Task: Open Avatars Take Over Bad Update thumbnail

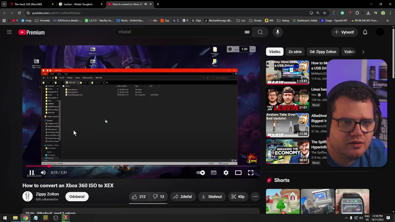Action: point(288,125)
